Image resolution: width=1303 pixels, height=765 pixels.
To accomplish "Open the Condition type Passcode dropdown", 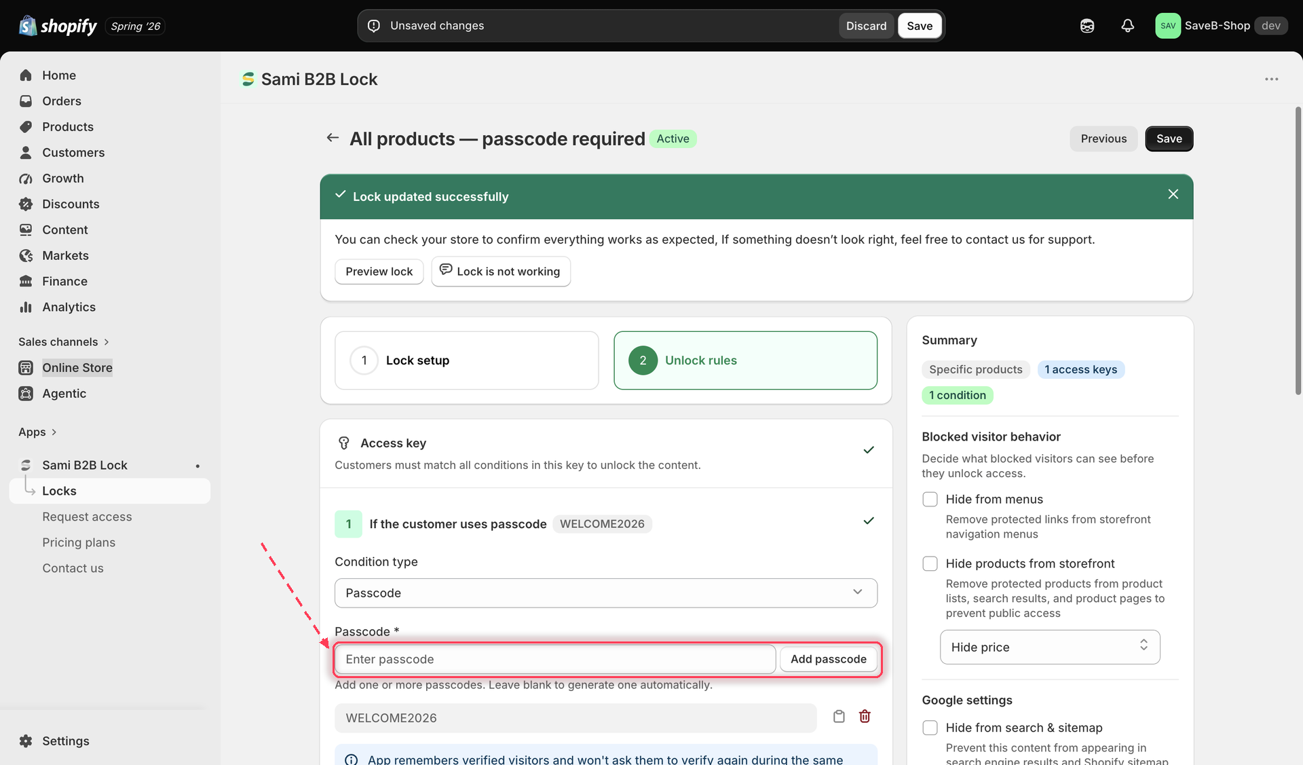I will tap(605, 593).
